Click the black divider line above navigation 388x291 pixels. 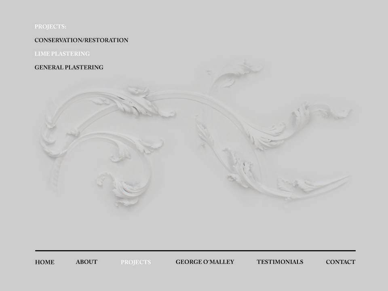point(195,251)
